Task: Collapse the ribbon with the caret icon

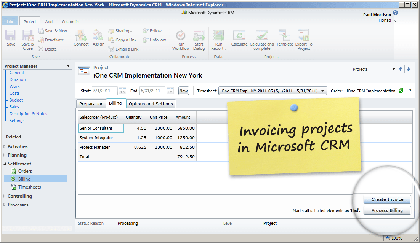Action: pyautogui.click(x=395, y=21)
